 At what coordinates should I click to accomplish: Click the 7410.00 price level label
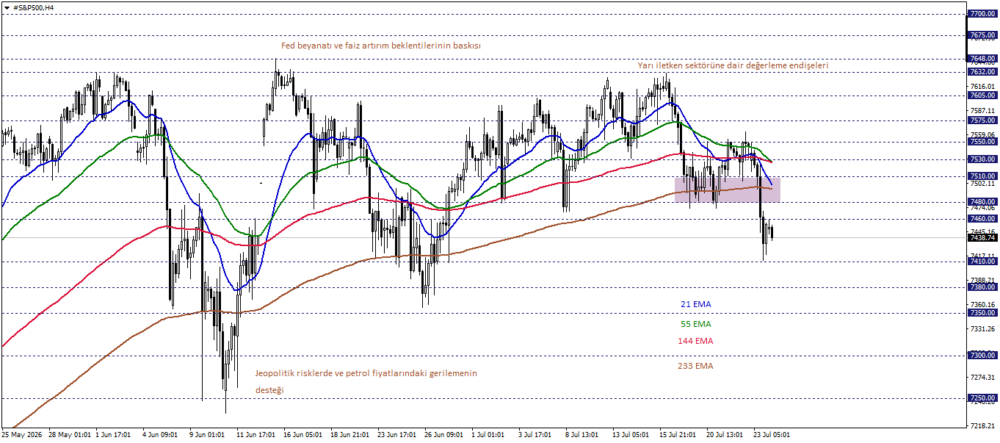(982, 262)
